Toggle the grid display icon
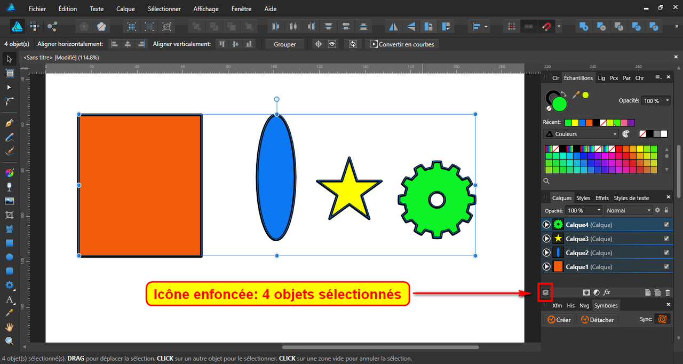The height and width of the screenshot is (364, 683). 512,26
